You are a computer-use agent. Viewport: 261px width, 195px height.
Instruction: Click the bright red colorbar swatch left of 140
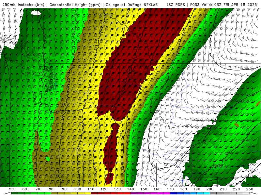(x=127, y=193)
